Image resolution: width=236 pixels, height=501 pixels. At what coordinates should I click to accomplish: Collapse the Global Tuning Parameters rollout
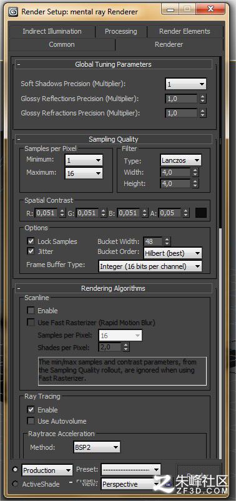pos(114,64)
